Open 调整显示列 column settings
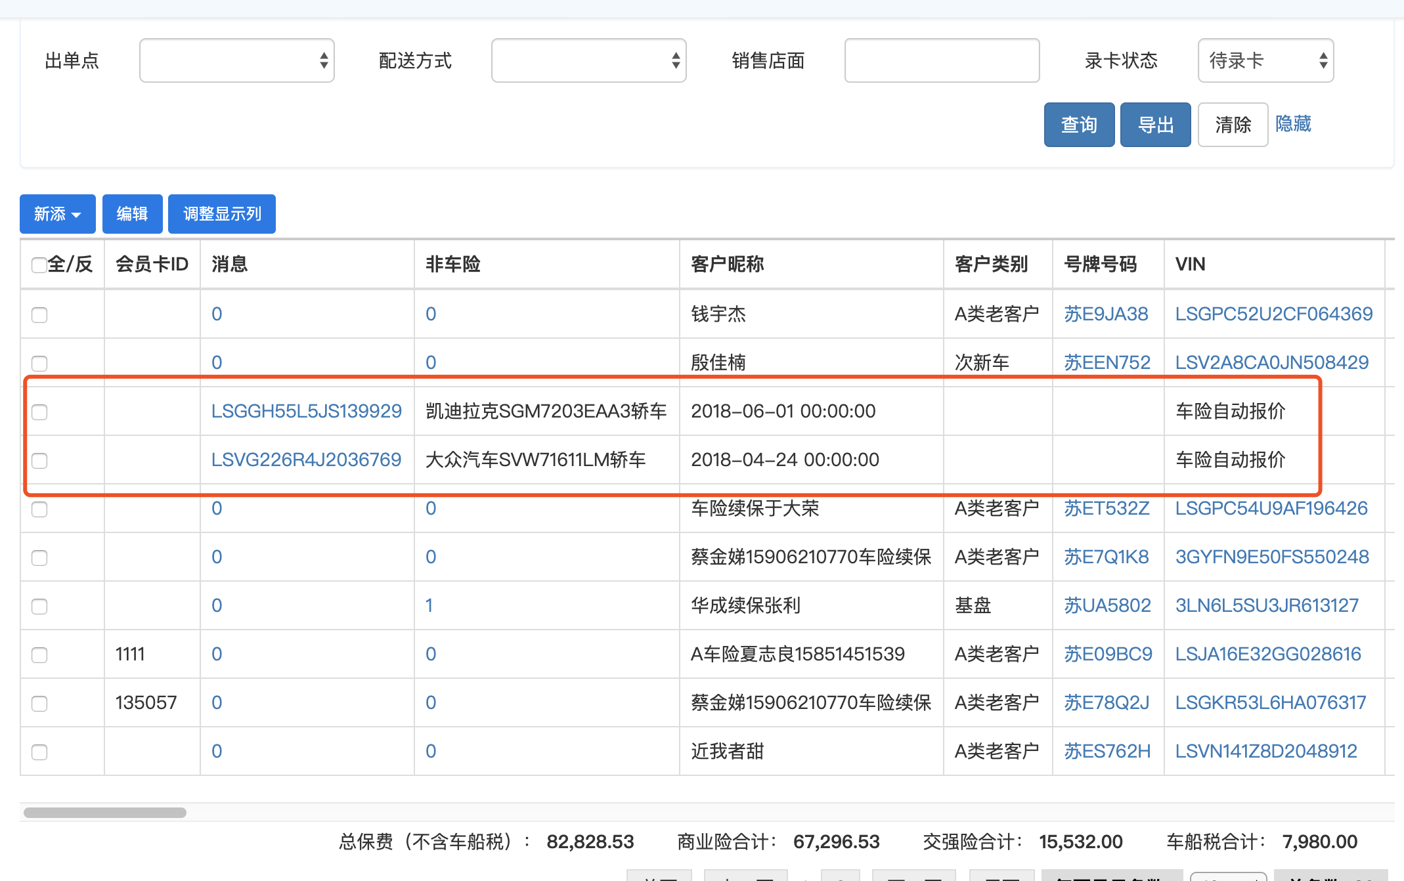This screenshot has width=1404, height=881. (222, 214)
